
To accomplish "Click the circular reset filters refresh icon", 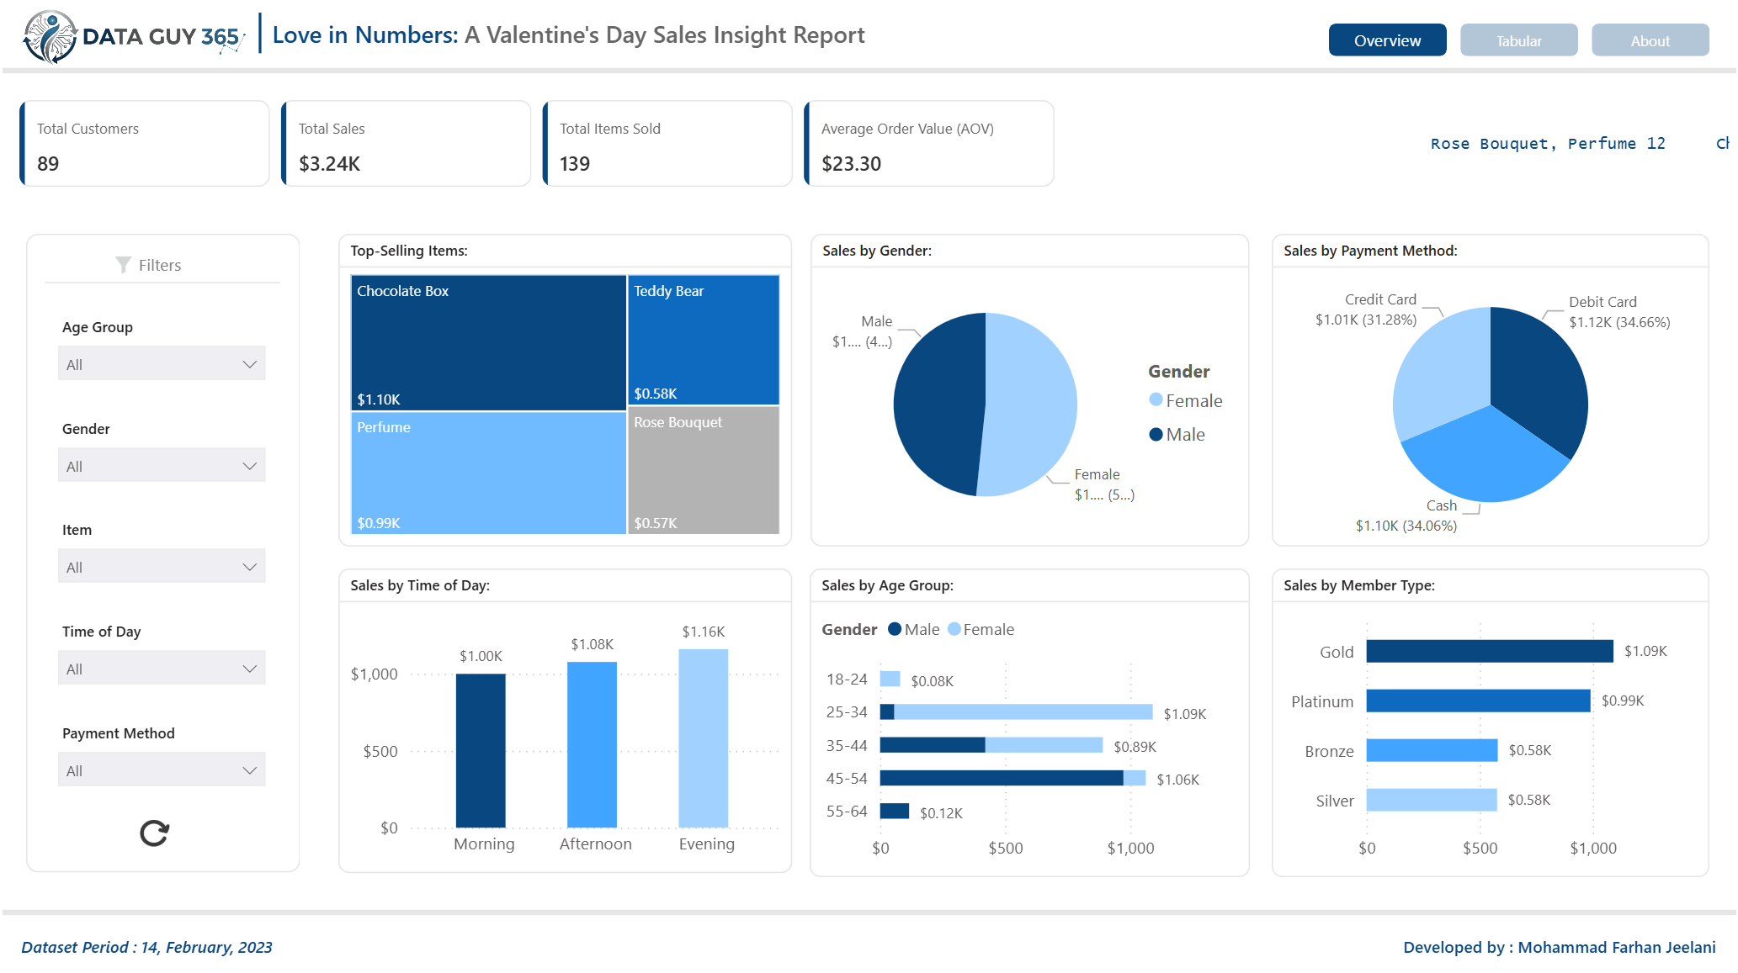I will tap(154, 833).
